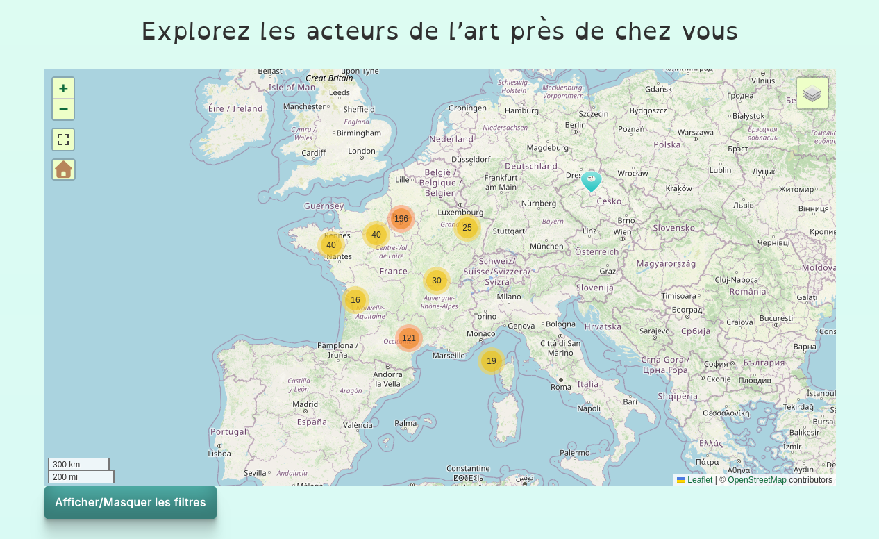Click the Sevilla label on map
This screenshot has width=879, height=539.
coord(256,473)
